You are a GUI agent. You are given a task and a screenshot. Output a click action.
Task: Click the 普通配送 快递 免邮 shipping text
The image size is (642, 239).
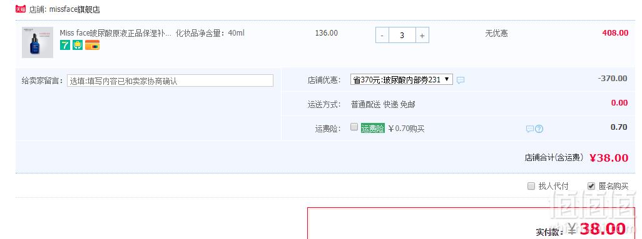click(383, 105)
